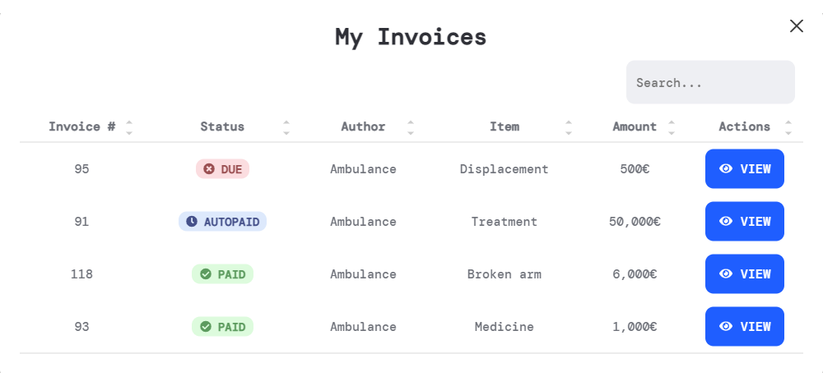Image resolution: width=823 pixels, height=386 pixels.
Task: Click the Invoice # column header
Action: coord(81,126)
